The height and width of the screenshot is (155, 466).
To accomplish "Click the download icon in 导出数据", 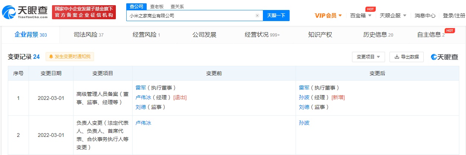I will (x=397, y=57).
